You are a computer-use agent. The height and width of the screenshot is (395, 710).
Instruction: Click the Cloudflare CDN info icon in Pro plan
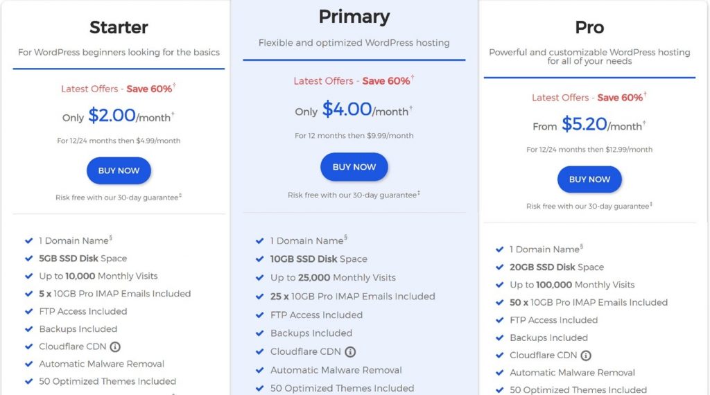coord(586,355)
